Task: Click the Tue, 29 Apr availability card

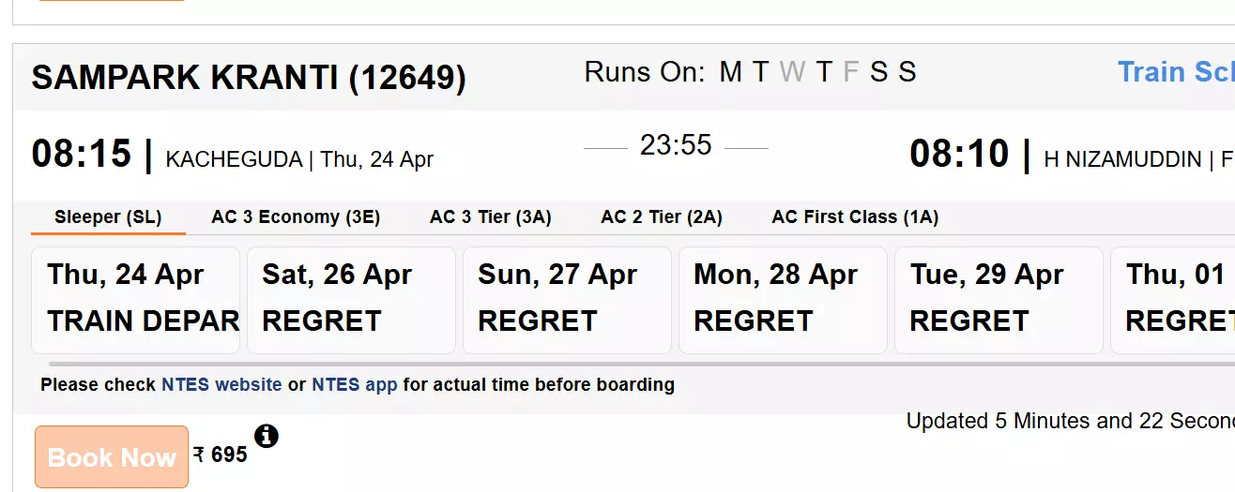Action: point(999,300)
